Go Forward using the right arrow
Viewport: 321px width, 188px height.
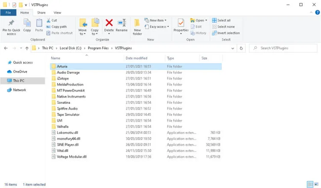[x=14, y=48]
